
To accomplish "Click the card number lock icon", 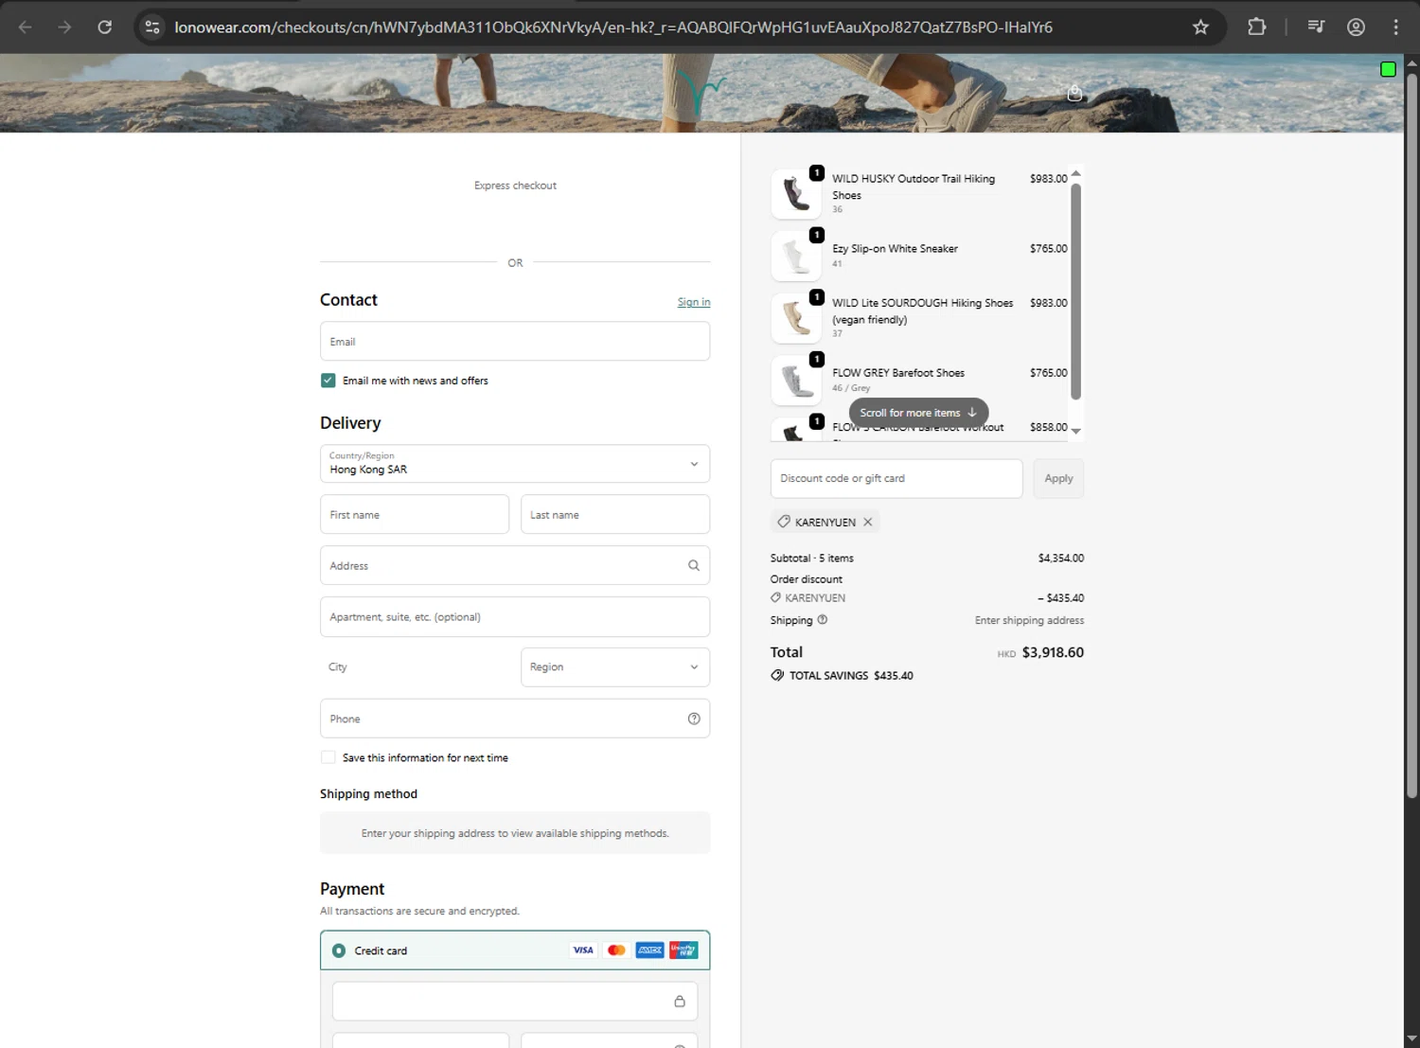I will click(679, 1001).
